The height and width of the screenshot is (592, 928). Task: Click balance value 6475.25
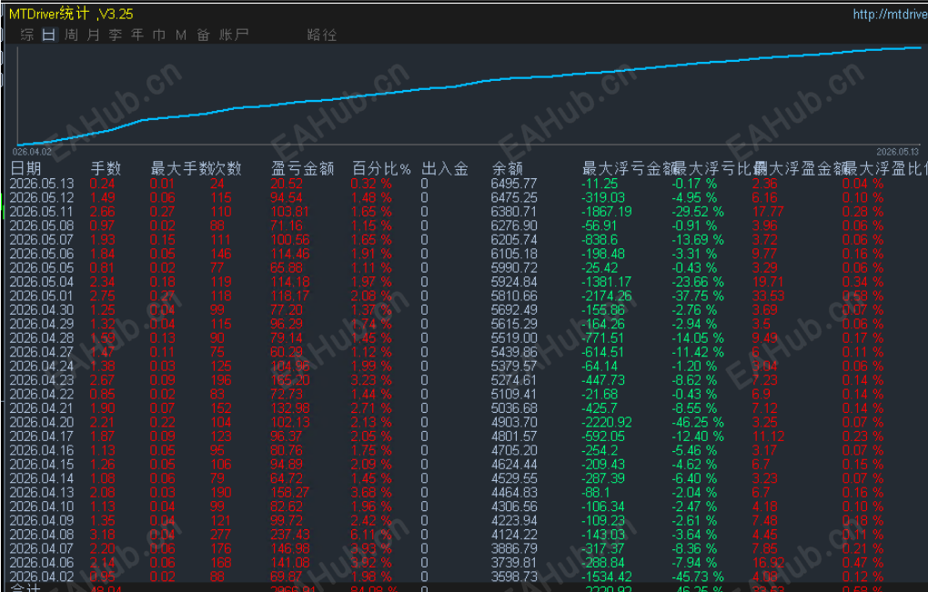click(514, 197)
